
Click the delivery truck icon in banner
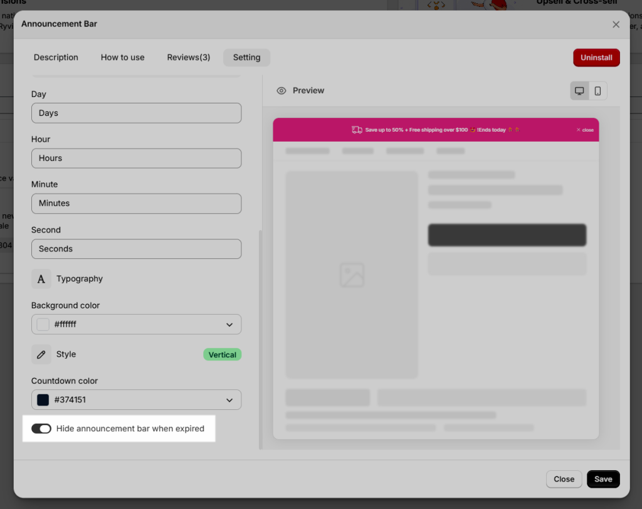click(x=357, y=130)
